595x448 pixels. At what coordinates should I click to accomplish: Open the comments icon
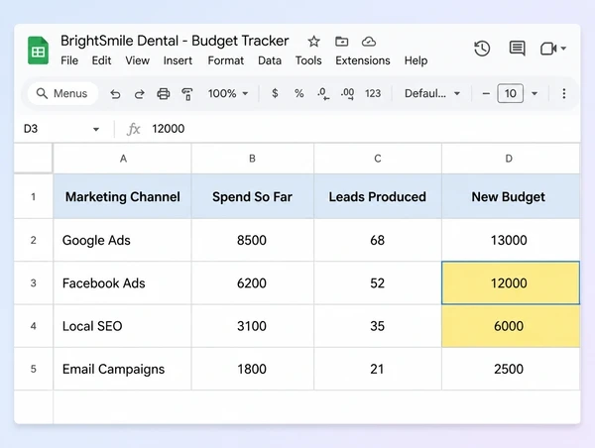point(517,49)
